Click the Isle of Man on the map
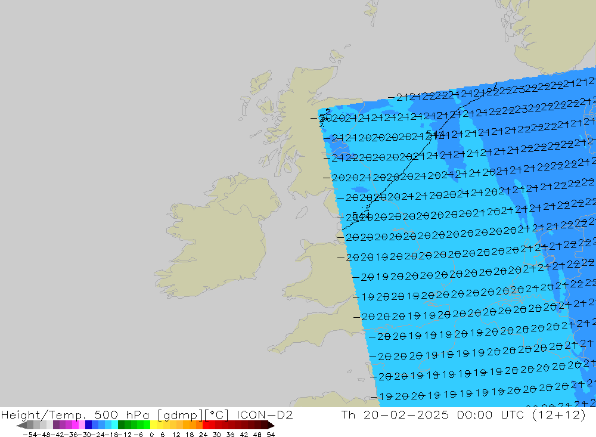The height and width of the screenshot is (437, 596). click(302, 212)
